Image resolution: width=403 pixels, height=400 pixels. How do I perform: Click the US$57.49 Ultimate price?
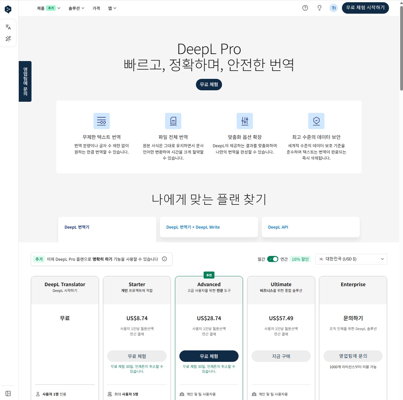pos(281,318)
